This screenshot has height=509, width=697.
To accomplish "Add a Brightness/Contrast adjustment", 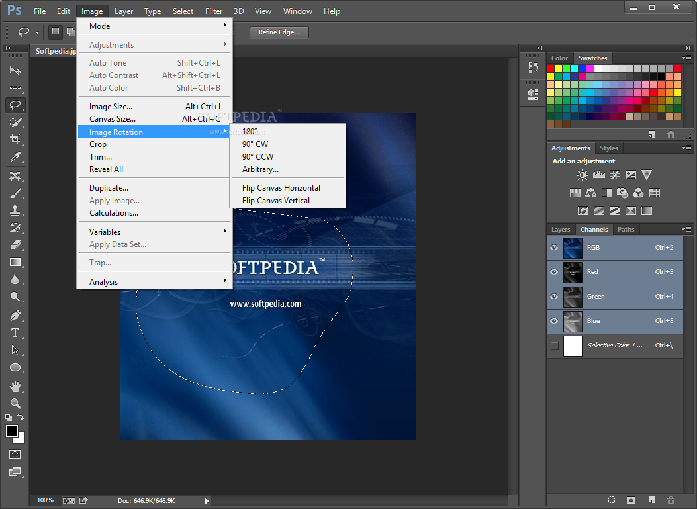I will (582, 175).
